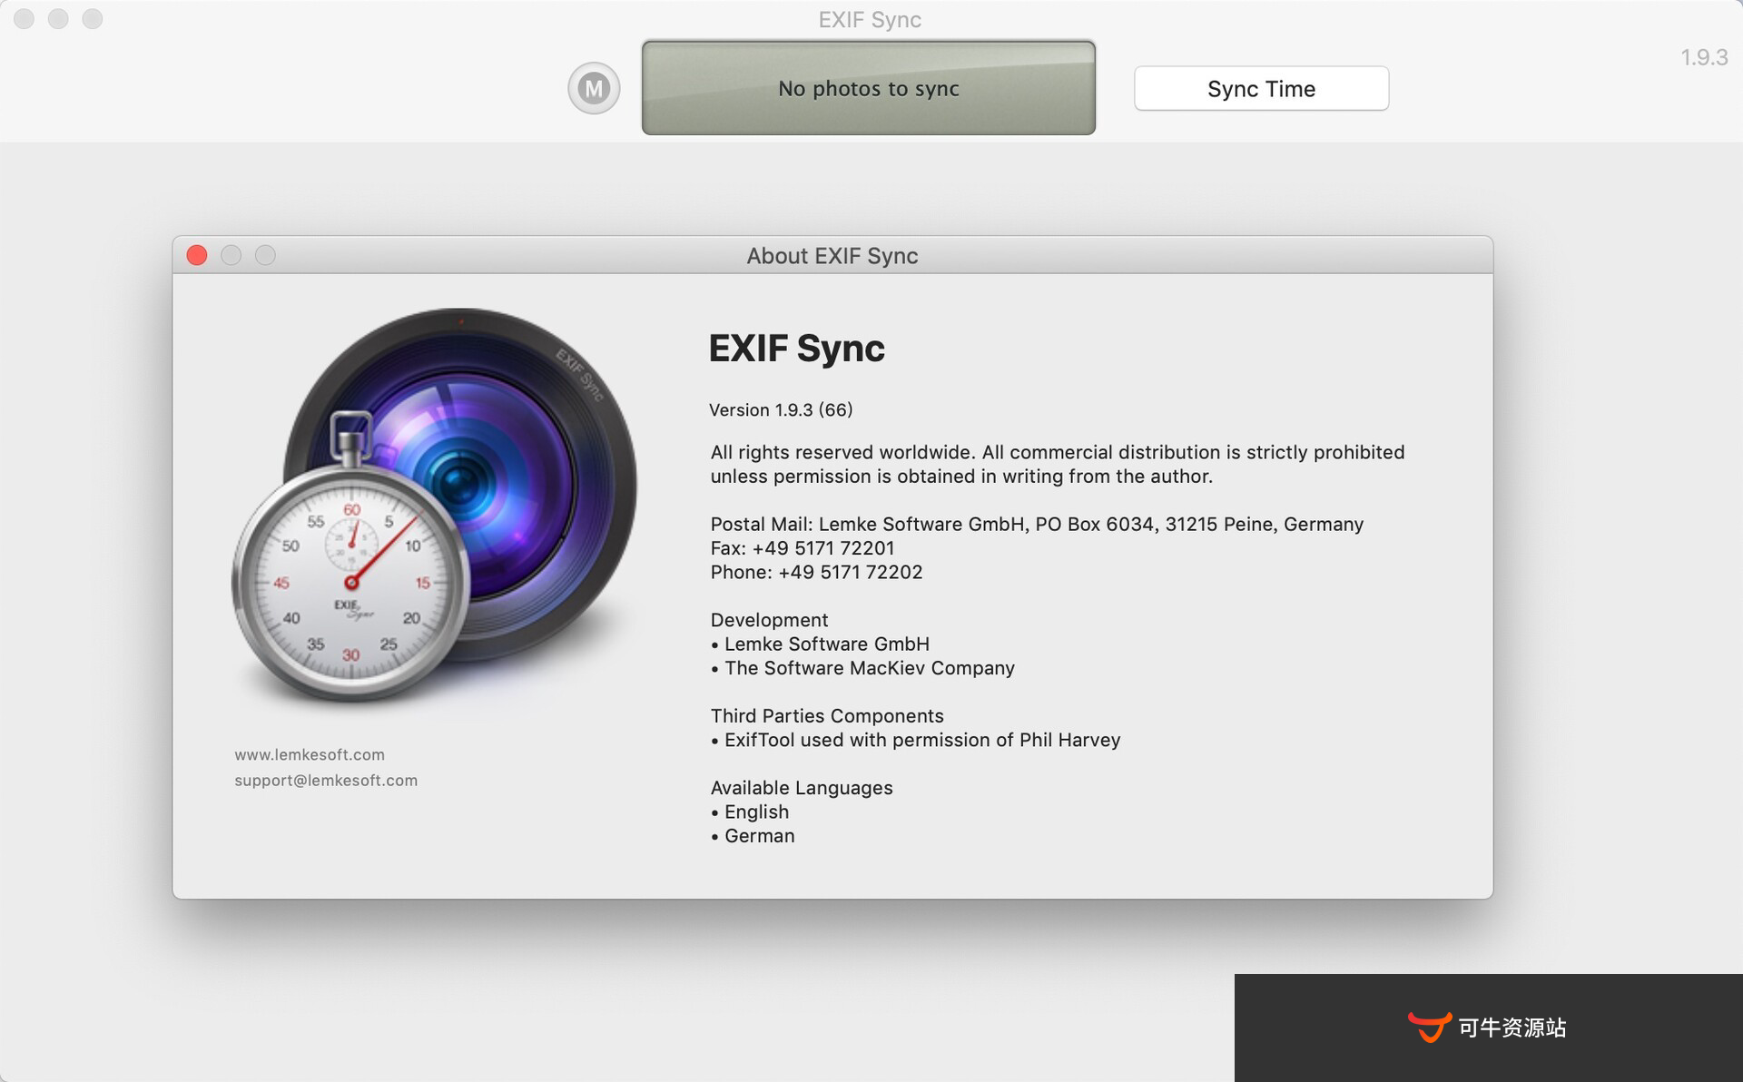Screen dimensions: 1743x1082
Task: Click the 'Development' heading
Action: pyautogui.click(x=769, y=620)
